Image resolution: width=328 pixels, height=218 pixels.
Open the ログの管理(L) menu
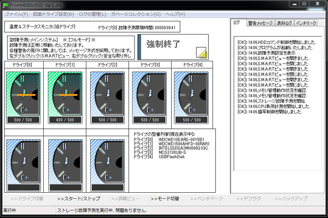(x=92, y=14)
